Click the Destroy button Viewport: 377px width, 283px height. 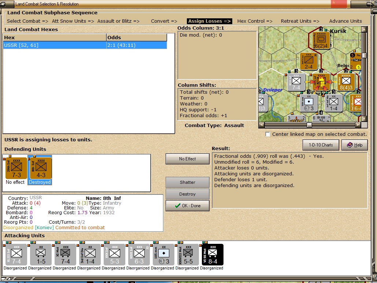tap(188, 194)
